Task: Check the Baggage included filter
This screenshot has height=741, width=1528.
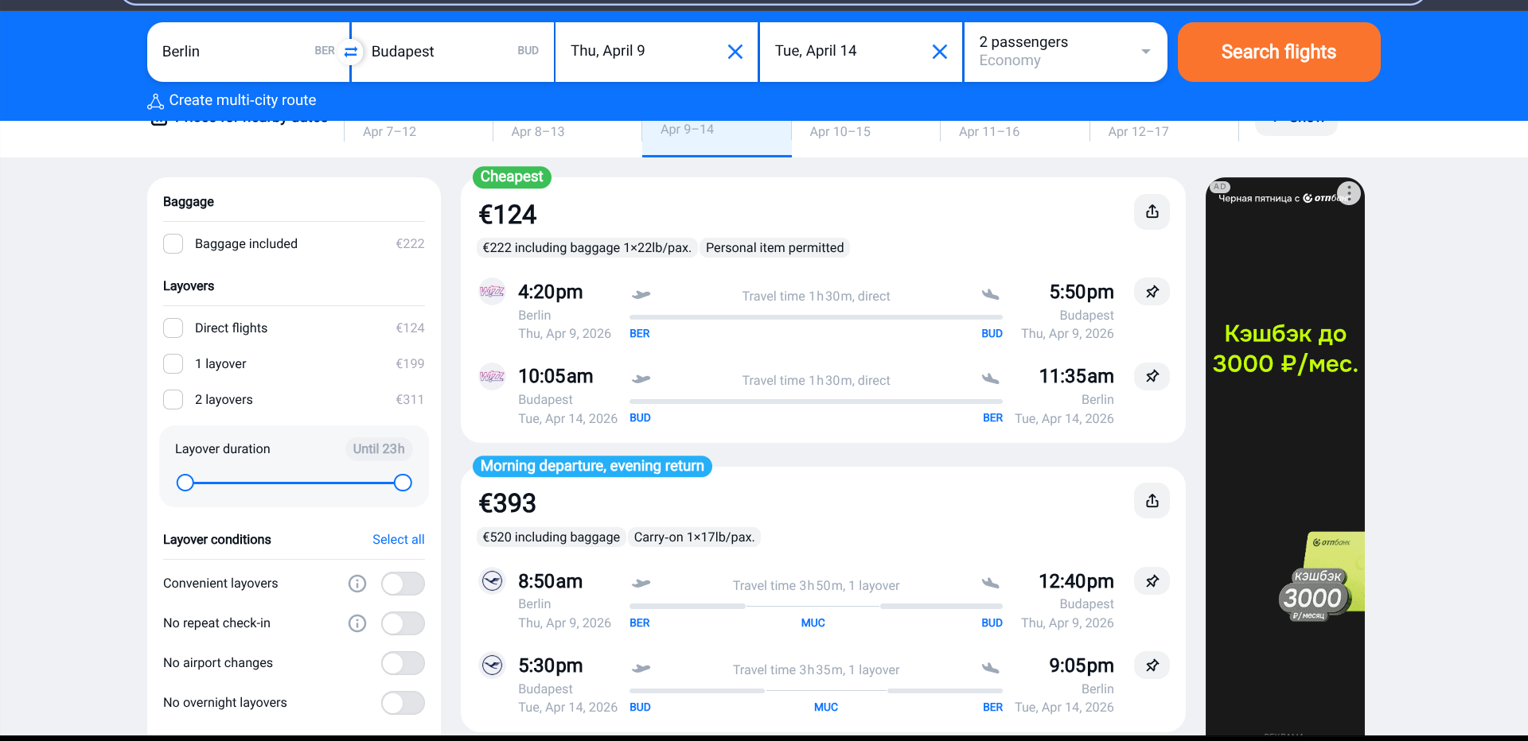Action: (173, 244)
